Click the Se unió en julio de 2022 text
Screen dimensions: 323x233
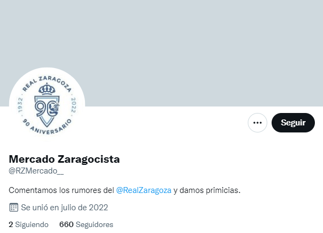pos(64,208)
